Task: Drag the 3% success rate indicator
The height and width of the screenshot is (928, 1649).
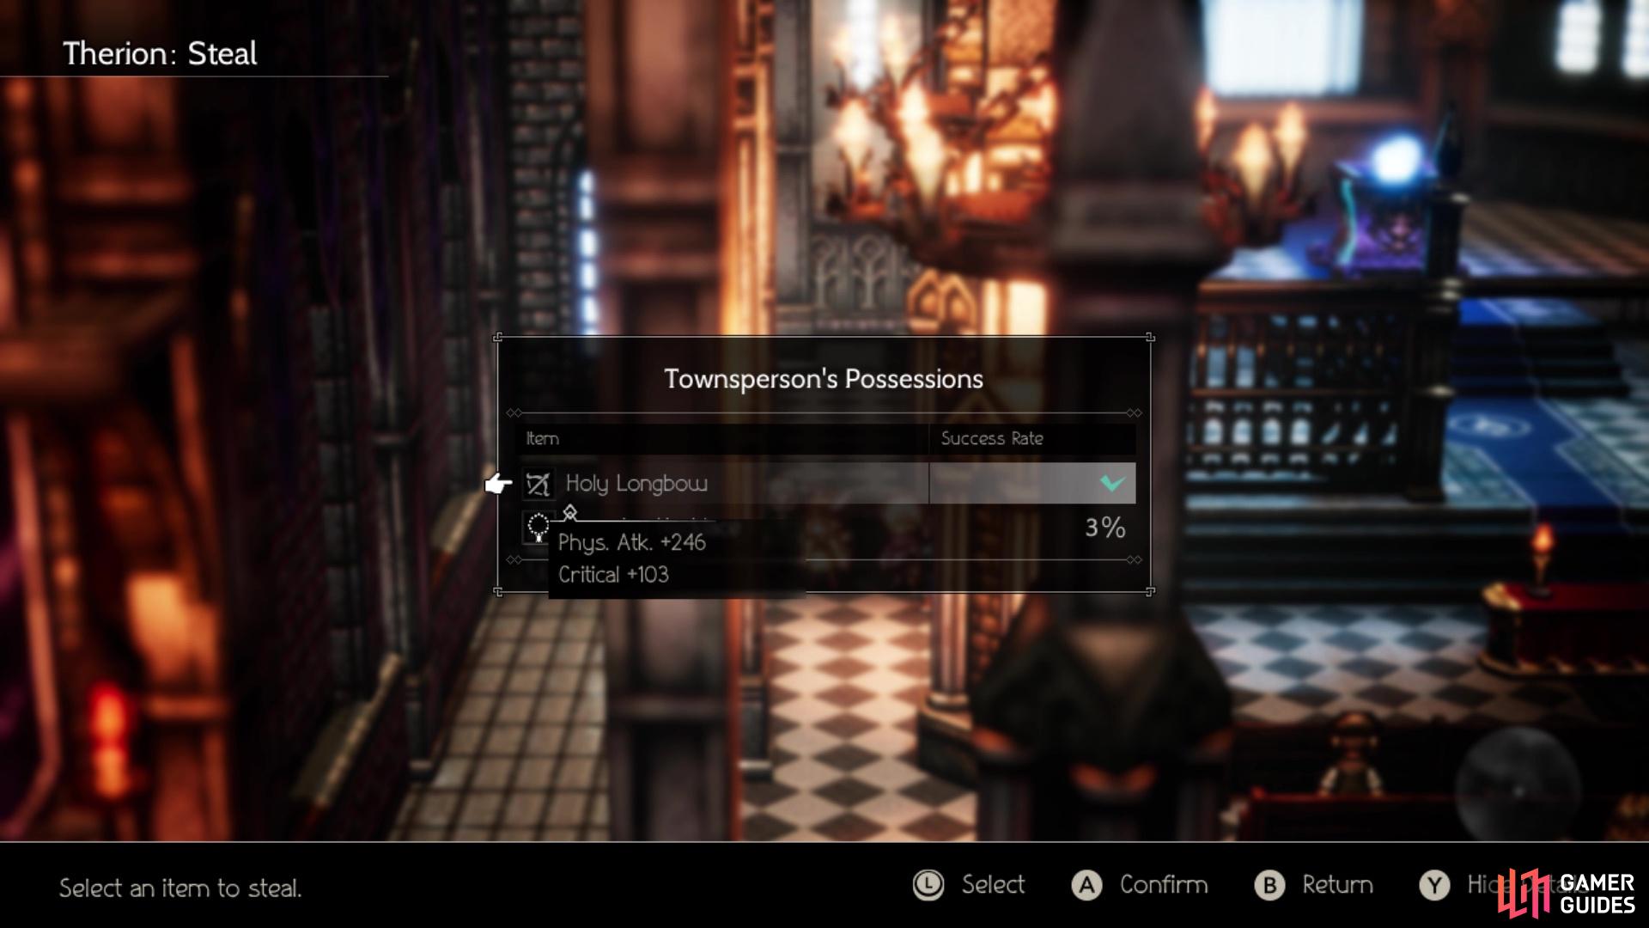Action: (x=1103, y=527)
